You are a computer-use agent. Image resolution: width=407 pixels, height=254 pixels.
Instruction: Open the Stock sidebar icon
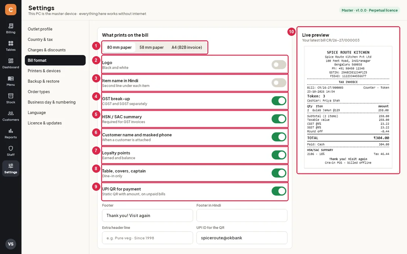click(11, 99)
